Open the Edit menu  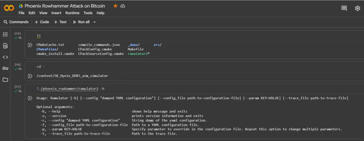point(32,13)
